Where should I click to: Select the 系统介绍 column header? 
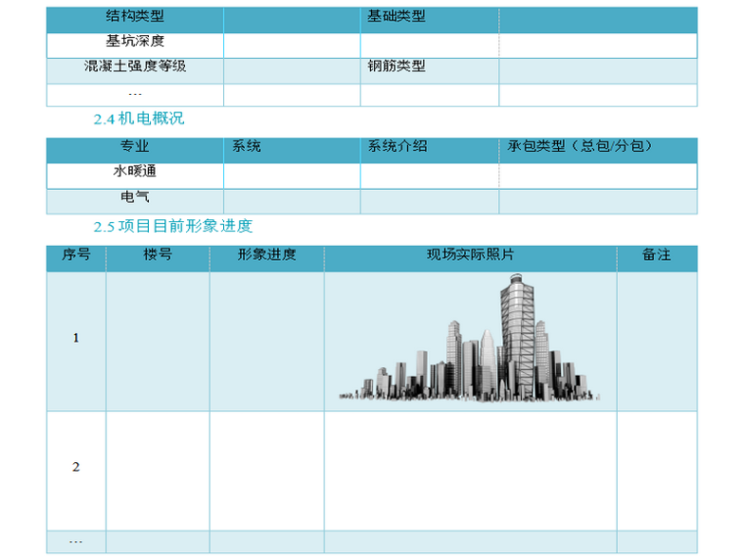pyautogui.click(x=397, y=147)
